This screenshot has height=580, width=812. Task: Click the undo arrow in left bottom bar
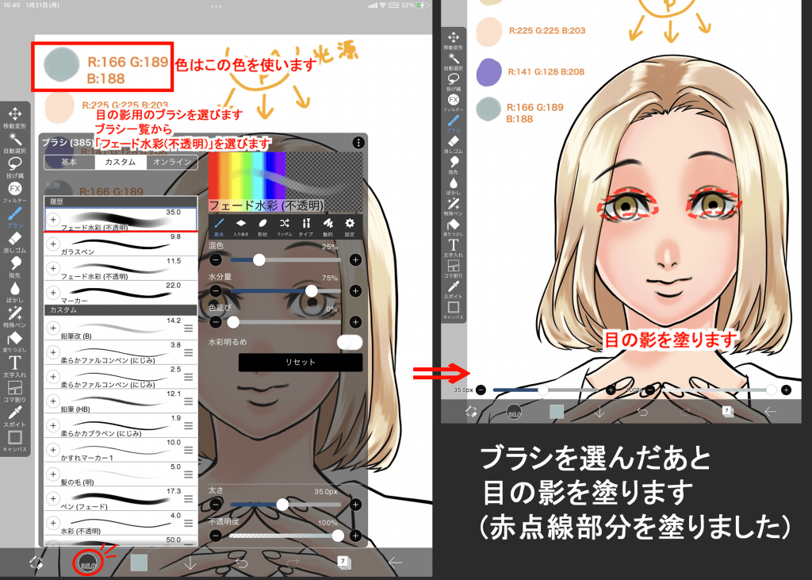click(x=242, y=563)
